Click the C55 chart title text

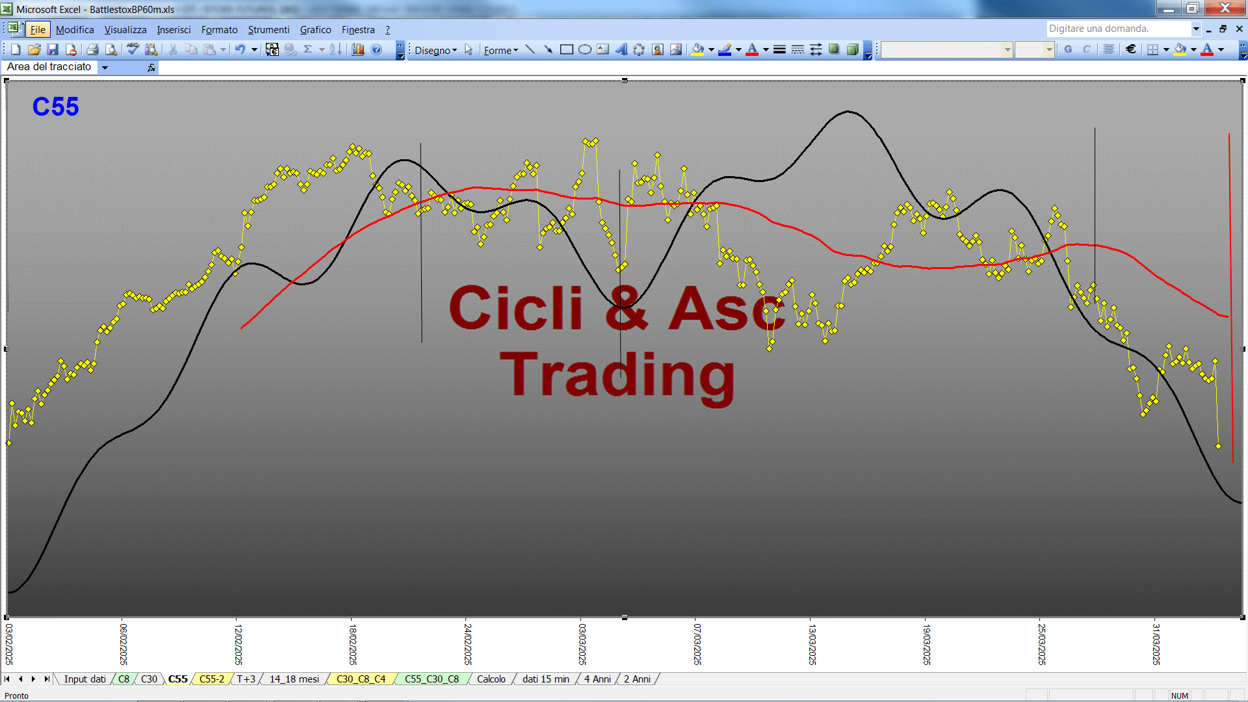pos(55,107)
